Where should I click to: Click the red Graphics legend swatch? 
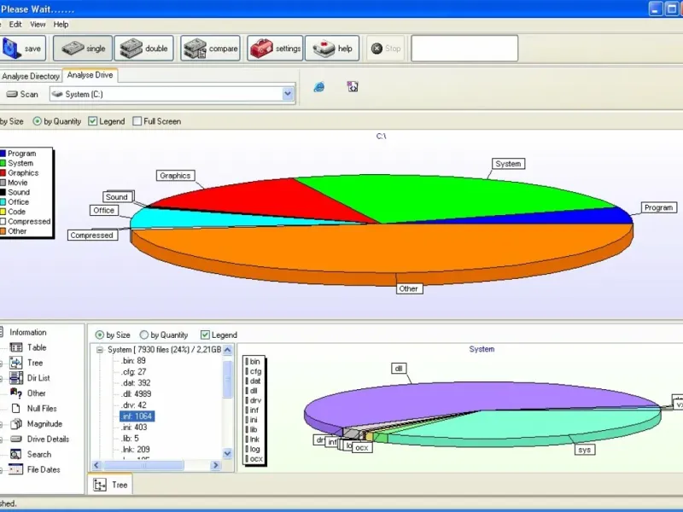[3, 173]
